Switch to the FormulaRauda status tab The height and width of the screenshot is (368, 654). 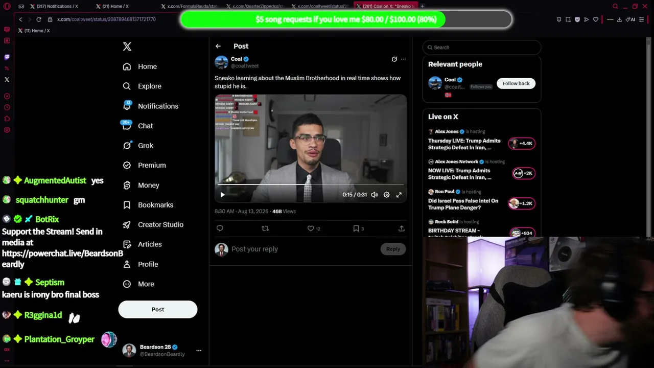pos(189,6)
